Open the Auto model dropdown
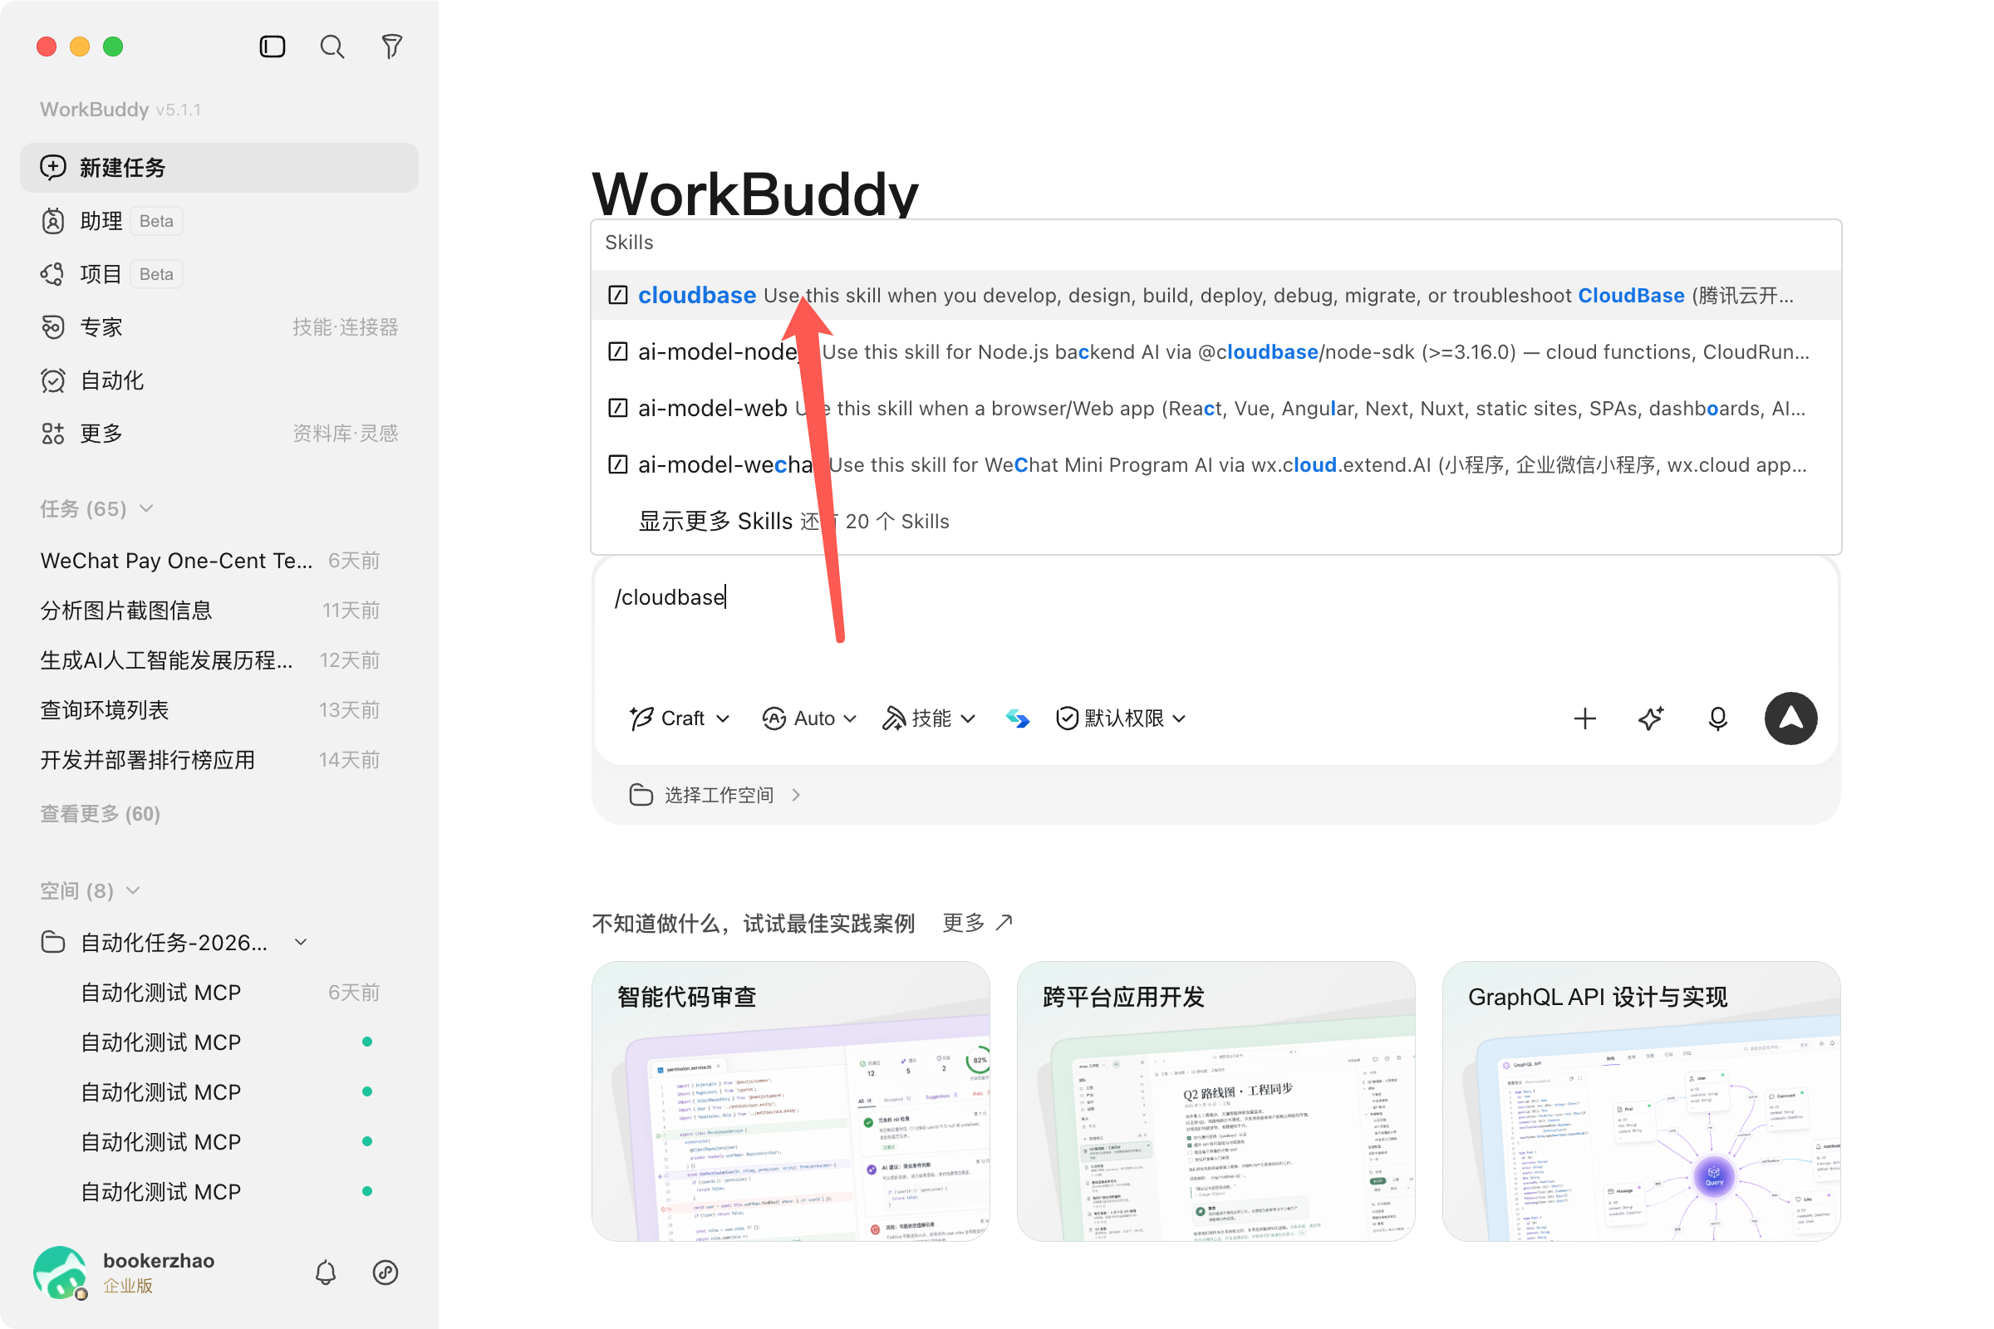Screen dimensions: 1994x1329 coord(808,718)
